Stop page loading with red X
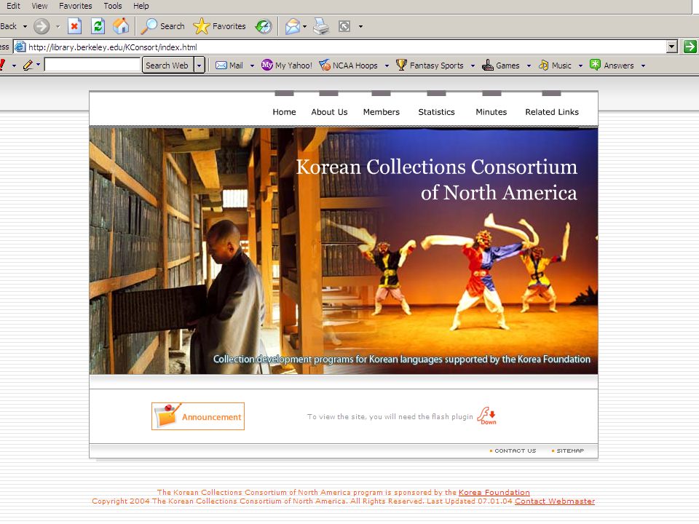 [x=74, y=26]
